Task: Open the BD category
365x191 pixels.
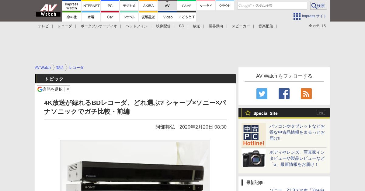Action: pos(182,26)
